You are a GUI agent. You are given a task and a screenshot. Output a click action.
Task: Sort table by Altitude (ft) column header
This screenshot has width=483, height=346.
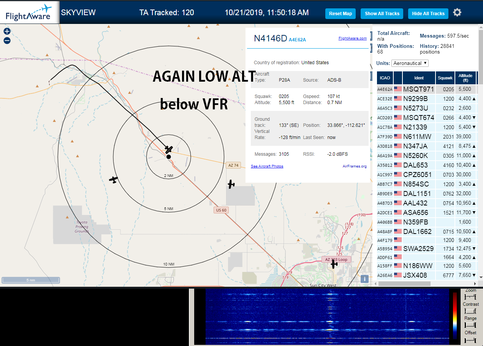[x=465, y=78]
